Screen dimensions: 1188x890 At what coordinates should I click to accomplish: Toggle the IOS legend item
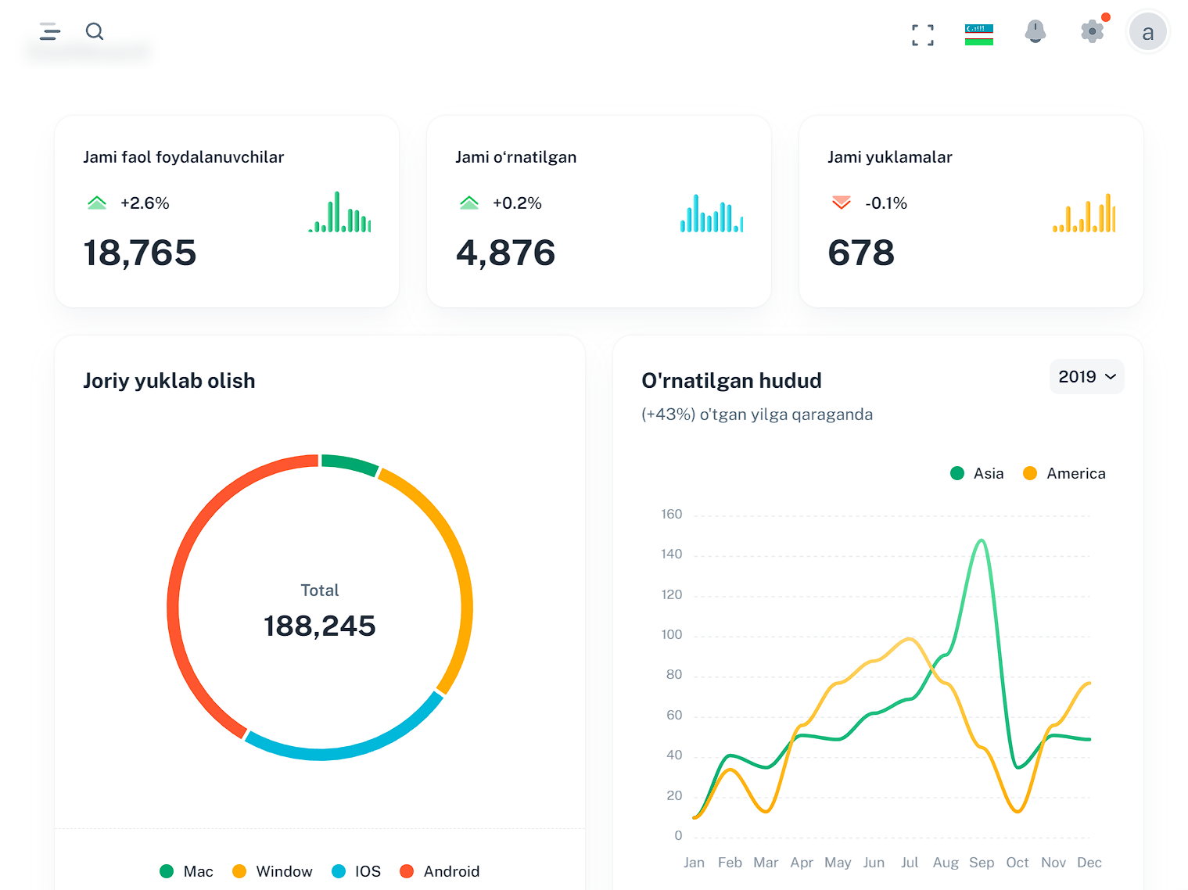[357, 871]
